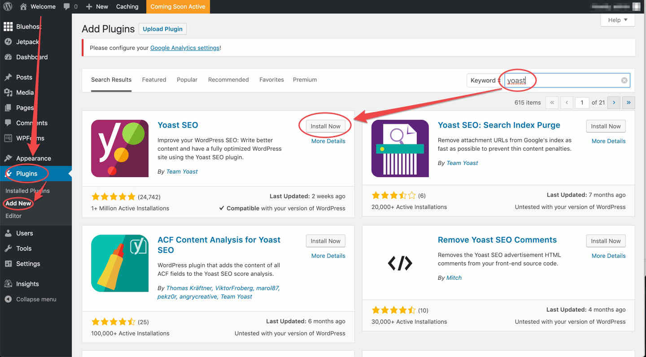Switch to the Featured tab
Image resolution: width=646 pixels, height=357 pixels.
[x=154, y=80]
